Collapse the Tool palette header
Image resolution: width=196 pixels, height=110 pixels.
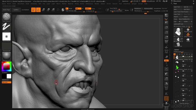175,4
